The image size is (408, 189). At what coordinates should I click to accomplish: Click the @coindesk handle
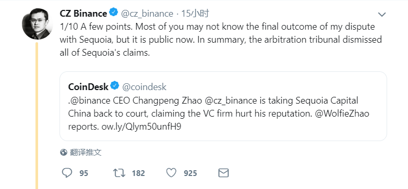144,87
